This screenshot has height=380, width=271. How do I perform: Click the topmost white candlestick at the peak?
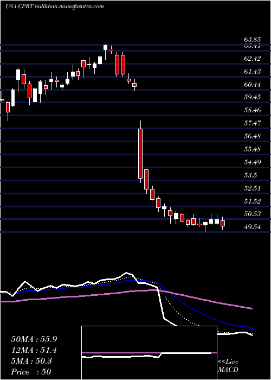click(105, 48)
